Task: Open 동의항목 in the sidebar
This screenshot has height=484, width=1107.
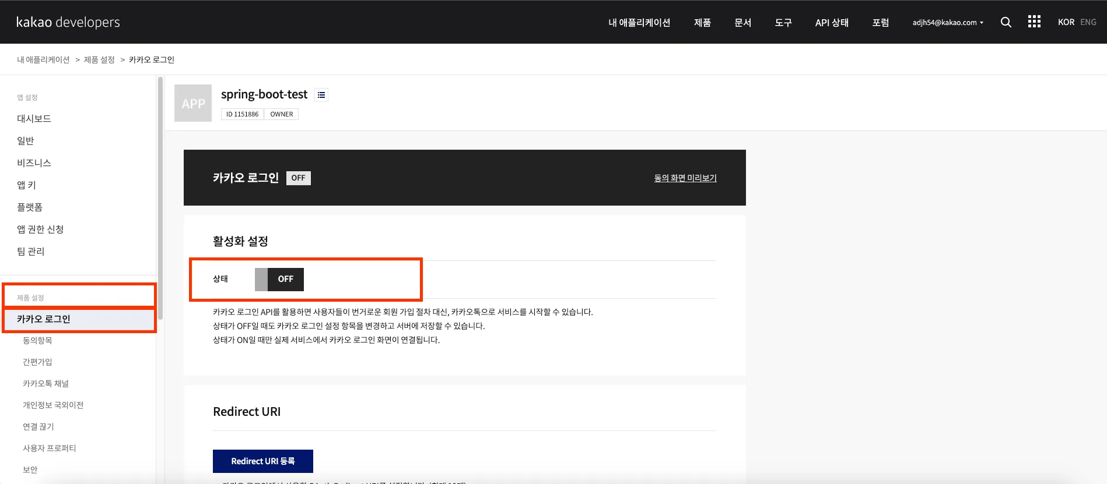Action: point(37,340)
